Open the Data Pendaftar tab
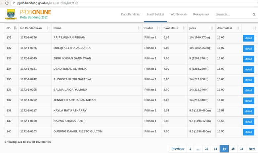Viewport: 258px width, 153px height. [x=131, y=14]
